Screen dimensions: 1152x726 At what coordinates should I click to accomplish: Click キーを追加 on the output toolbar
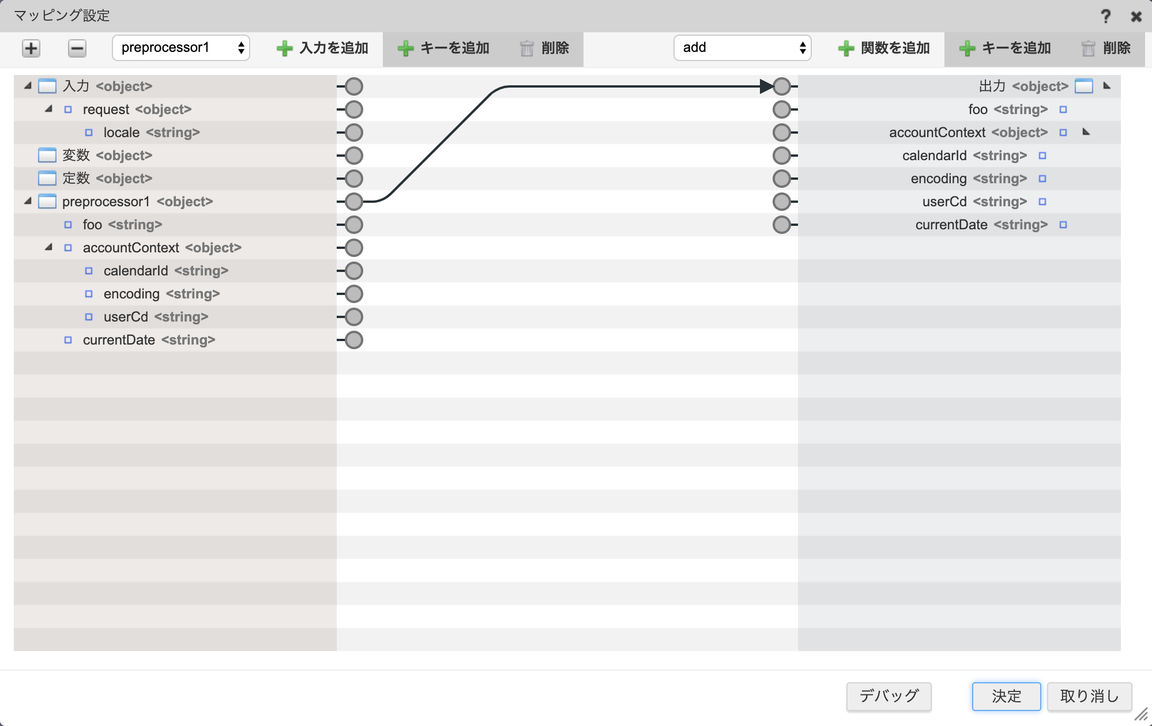coord(1004,48)
